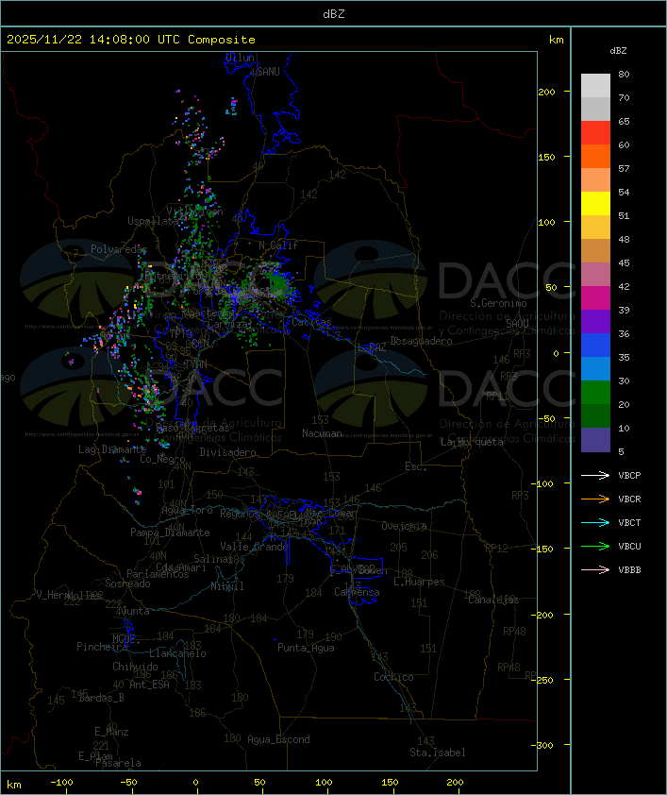Click the Divisadero place label
The height and width of the screenshot is (795, 667).
(227, 451)
